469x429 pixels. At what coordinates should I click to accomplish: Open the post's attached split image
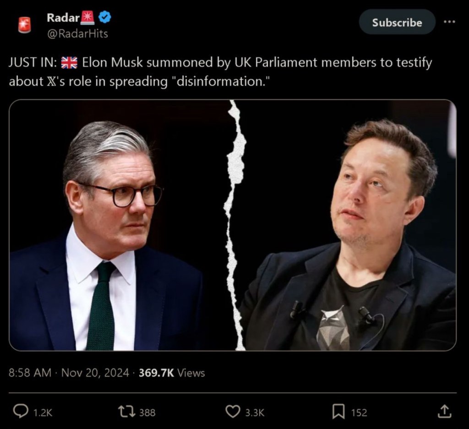(x=233, y=225)
